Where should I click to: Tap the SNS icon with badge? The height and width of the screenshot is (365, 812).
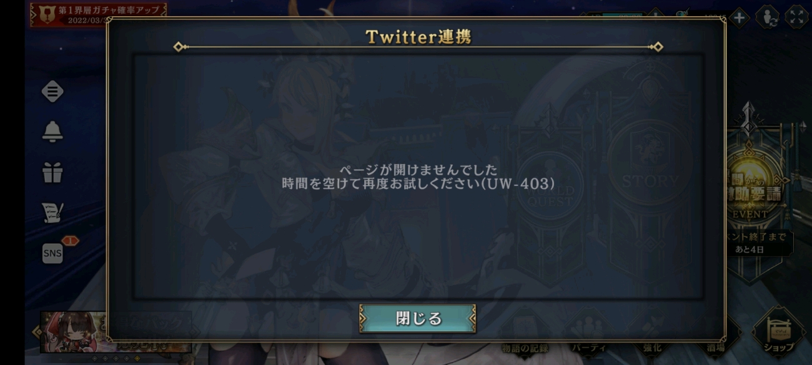click(x=54, y=252)
